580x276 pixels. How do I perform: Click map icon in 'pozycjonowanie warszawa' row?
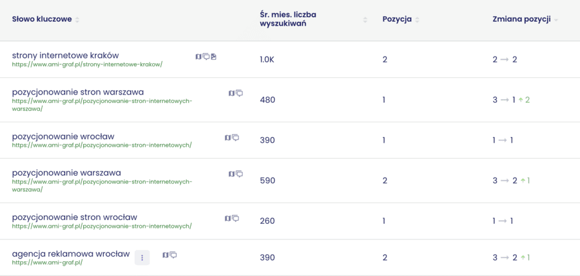point(231,174)
